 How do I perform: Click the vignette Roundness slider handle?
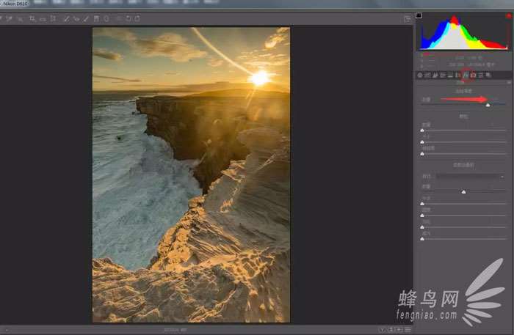pyautogui.click(x=422, y=216)
